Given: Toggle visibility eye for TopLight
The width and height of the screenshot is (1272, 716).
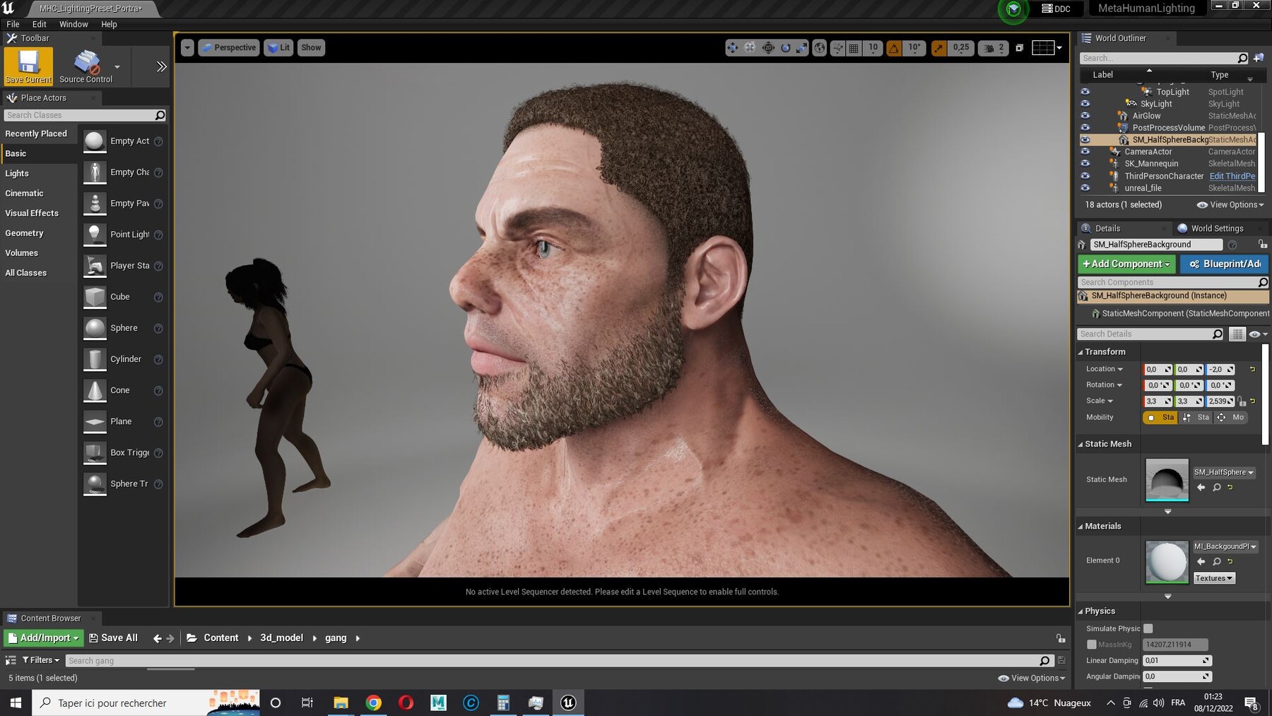Looking at the screenshot, I should [x=1085, y=92].
